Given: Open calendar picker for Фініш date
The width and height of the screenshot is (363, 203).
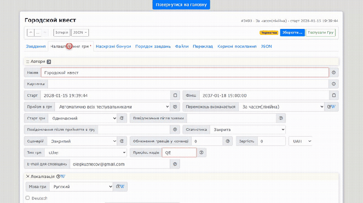Looking at the screenshot, I should click(334, 95).
